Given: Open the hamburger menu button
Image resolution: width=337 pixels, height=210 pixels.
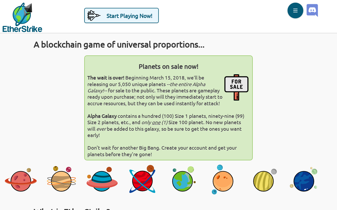Looking at the screenshot, I should coord(295,10).
